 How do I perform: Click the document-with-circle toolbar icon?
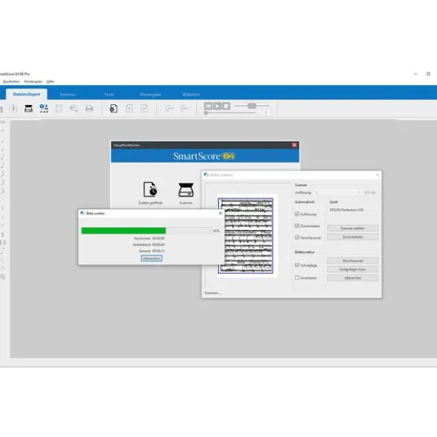click(113, 109)
